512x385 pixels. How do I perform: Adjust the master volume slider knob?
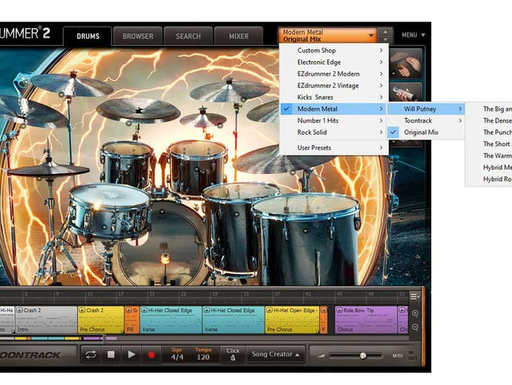[x=363, y=355]
